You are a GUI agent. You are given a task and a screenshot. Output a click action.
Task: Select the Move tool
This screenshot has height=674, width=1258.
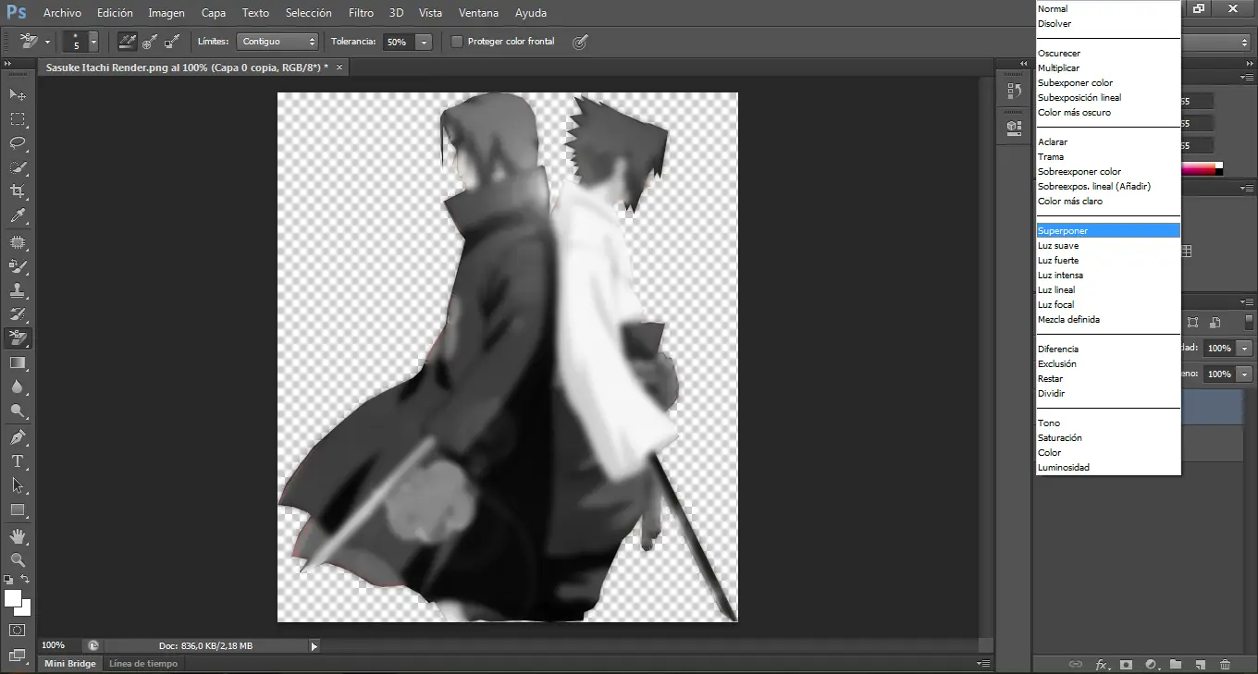click(18, 95)
